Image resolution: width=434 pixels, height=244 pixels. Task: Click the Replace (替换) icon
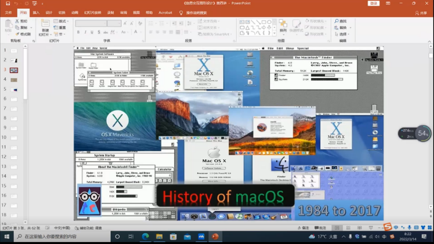[x=340, y=28]
